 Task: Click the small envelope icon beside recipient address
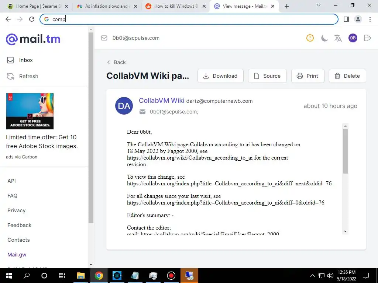pyautogui.click(x=142, y=112)
